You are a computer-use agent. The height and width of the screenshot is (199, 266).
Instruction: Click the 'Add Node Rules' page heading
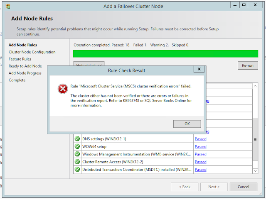coord(32,18)
